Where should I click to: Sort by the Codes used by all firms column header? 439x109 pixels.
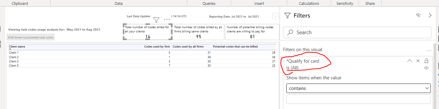click(188, 47)
